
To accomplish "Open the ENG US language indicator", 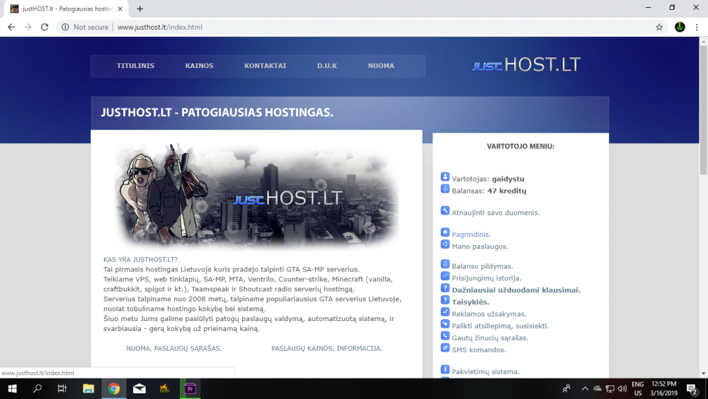I will [638, 388].
